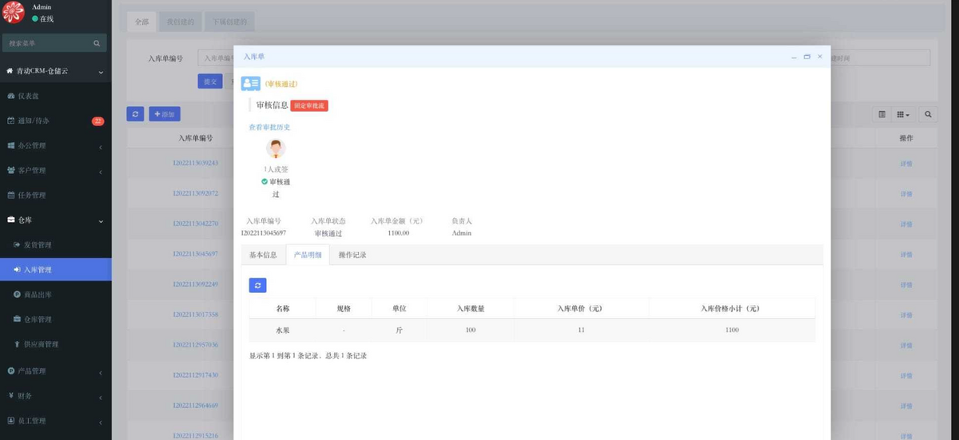
Task: Open the 查看审批历史 link
Action: pos(269,127)
